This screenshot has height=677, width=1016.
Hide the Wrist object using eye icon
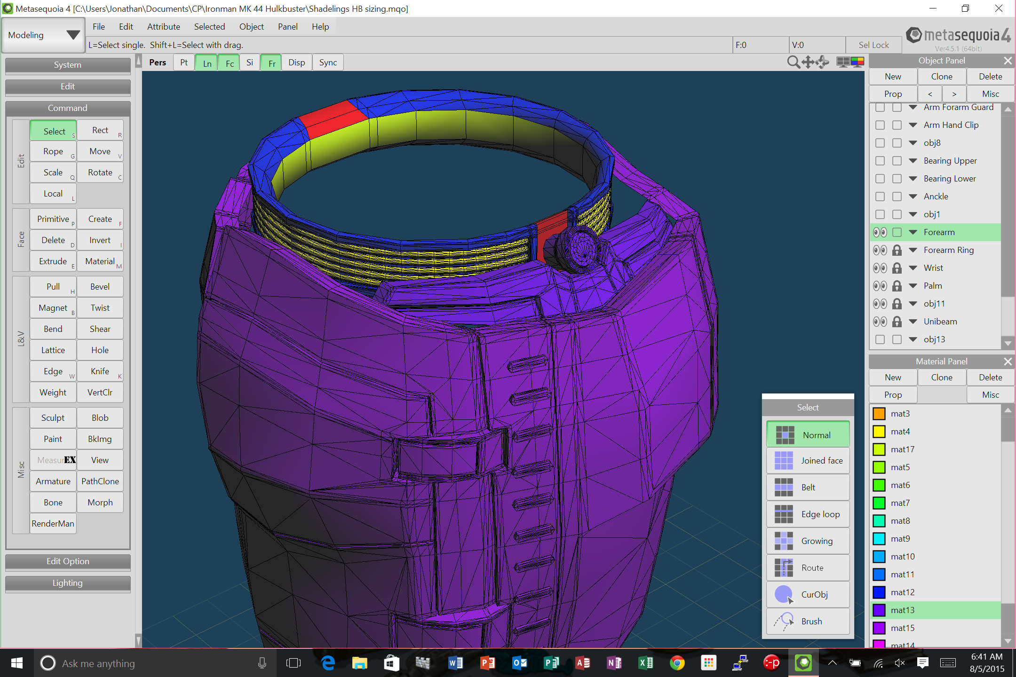coord(880,268)
